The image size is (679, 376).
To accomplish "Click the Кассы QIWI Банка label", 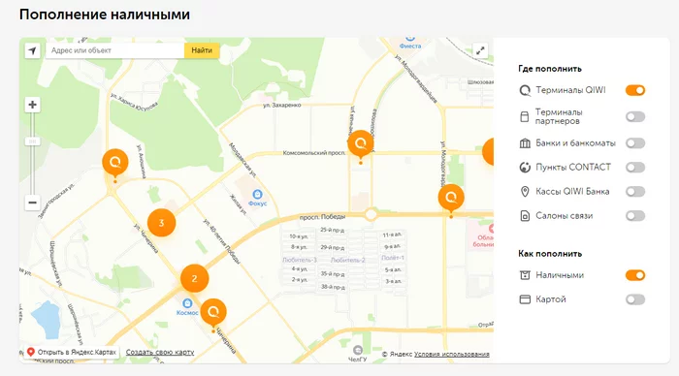I will click(572, 191).
